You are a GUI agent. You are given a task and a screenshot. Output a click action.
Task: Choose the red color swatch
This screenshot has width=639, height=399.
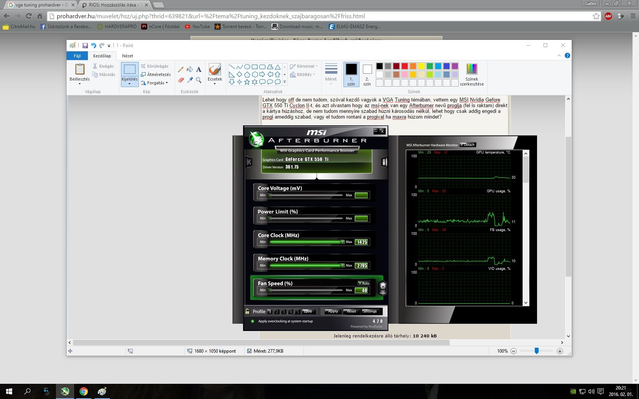(x=404, y=66)
